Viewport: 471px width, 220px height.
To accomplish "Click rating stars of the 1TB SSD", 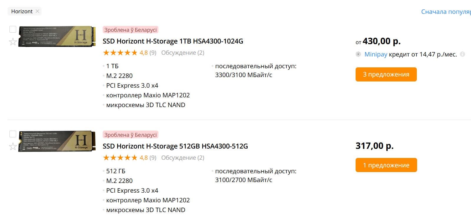I will pos(120,53).
